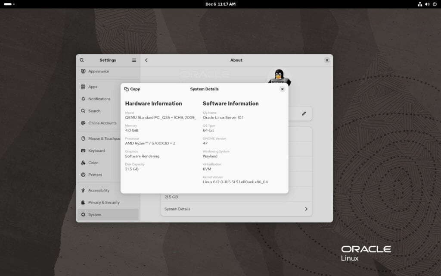Click the Printers sidebar icon
Screen dimensions: 441x276
click(83, 175)
